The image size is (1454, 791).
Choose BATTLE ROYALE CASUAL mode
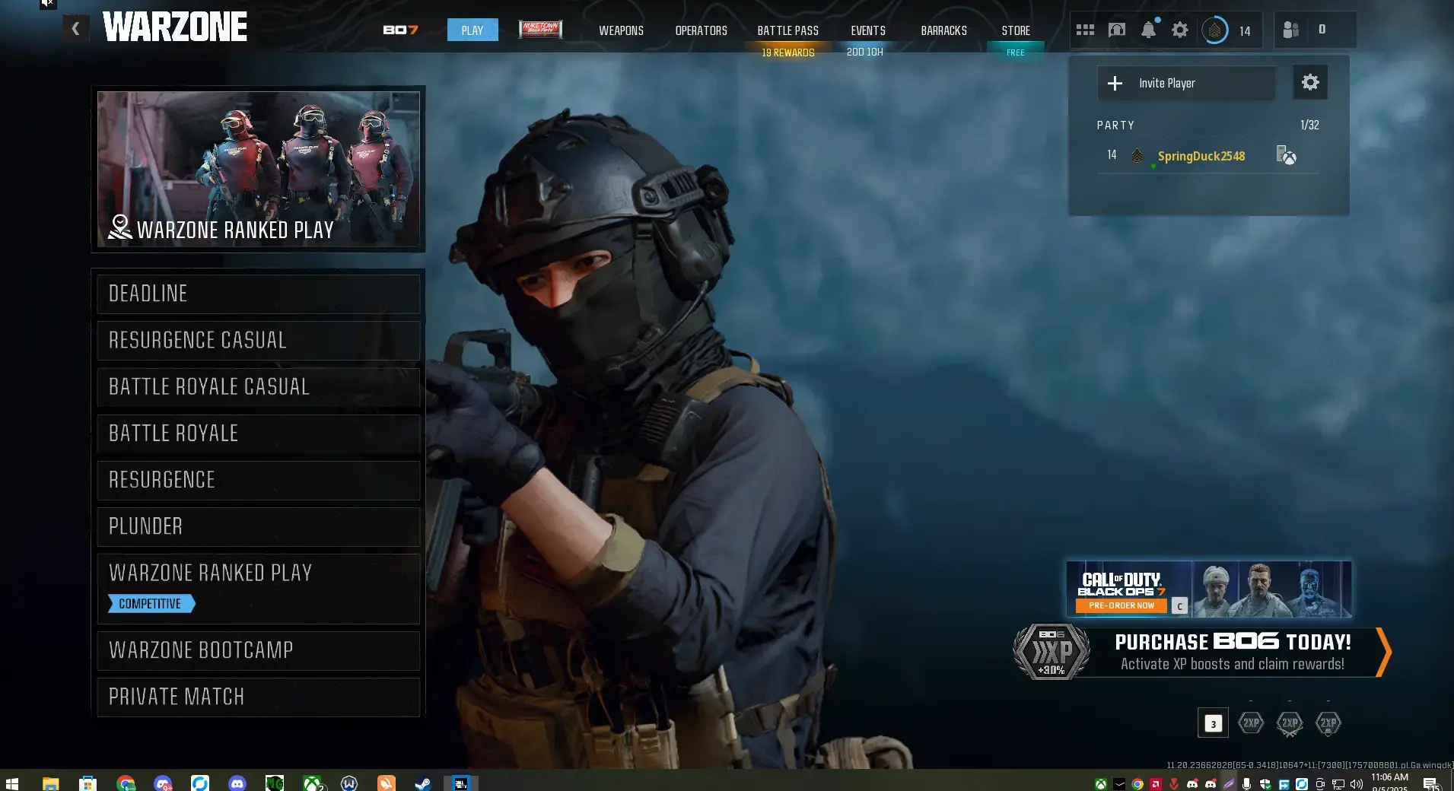point(259,386)
